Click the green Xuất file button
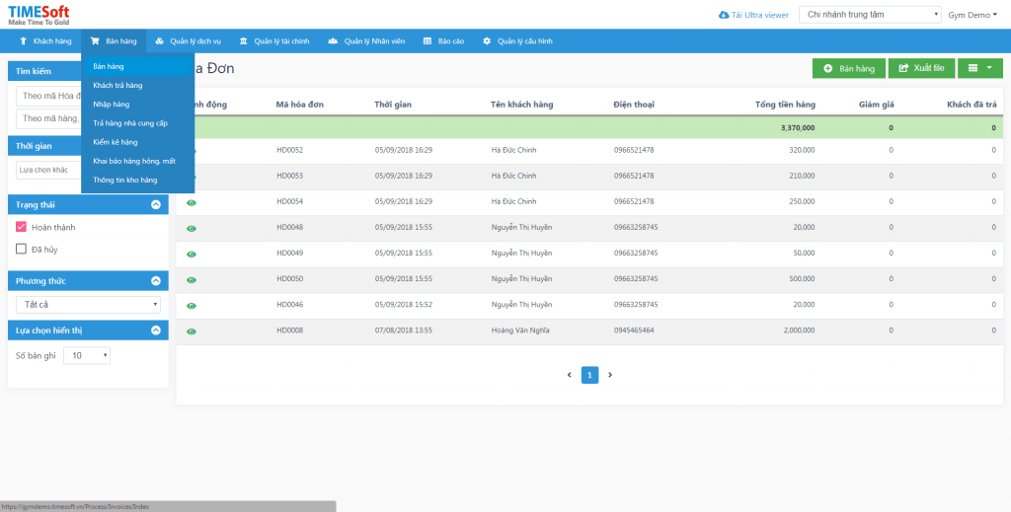This screenshot has height=512, width=1011. [x=920, y=68]
